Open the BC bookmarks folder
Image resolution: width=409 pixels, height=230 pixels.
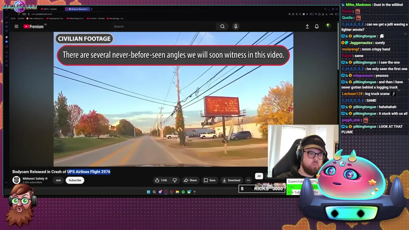coord(13,19)
